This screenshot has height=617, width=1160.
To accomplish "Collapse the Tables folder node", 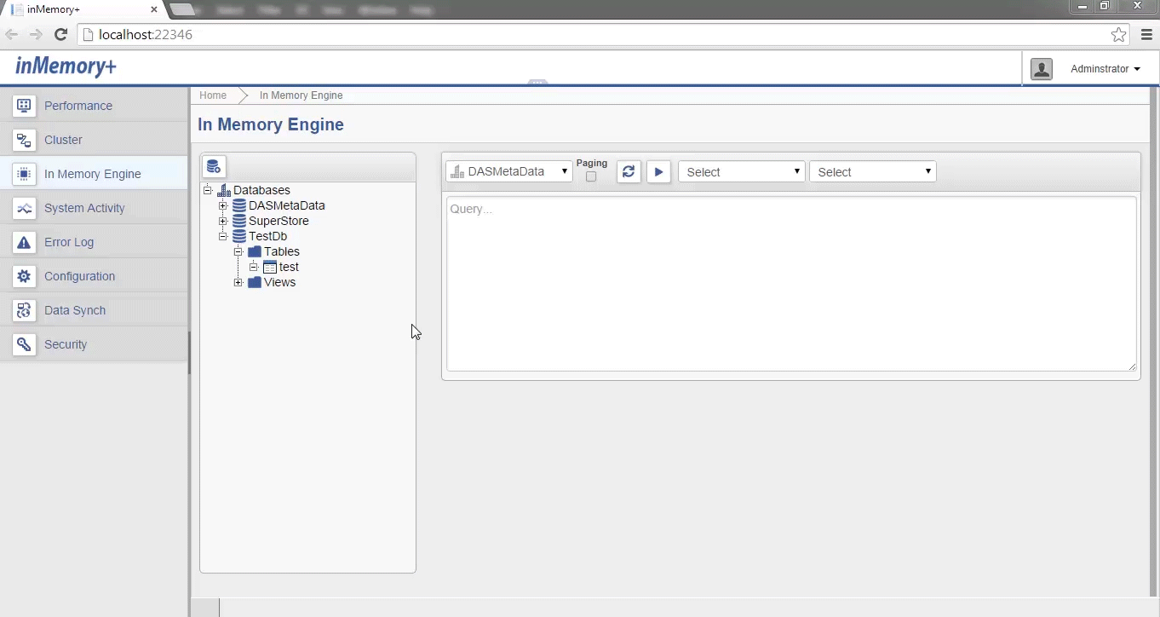I will (x=238, y=251).
